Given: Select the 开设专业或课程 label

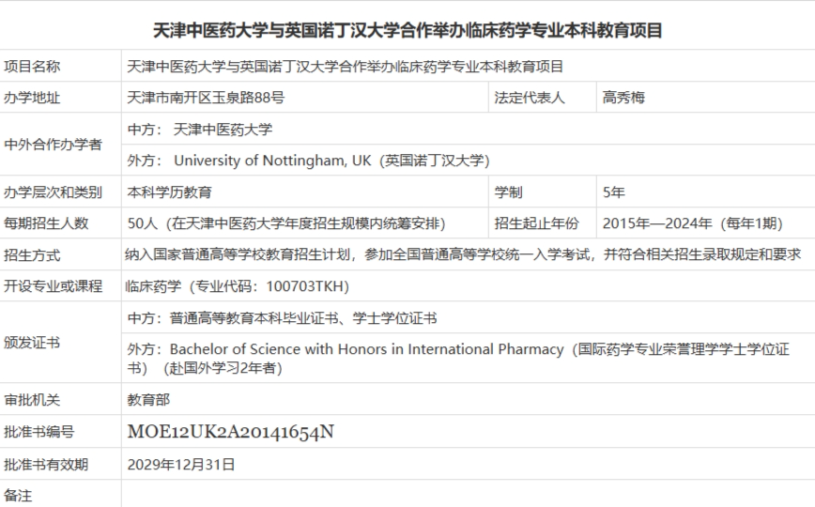Looking at the screenshot, I should [x=53, y=286].
